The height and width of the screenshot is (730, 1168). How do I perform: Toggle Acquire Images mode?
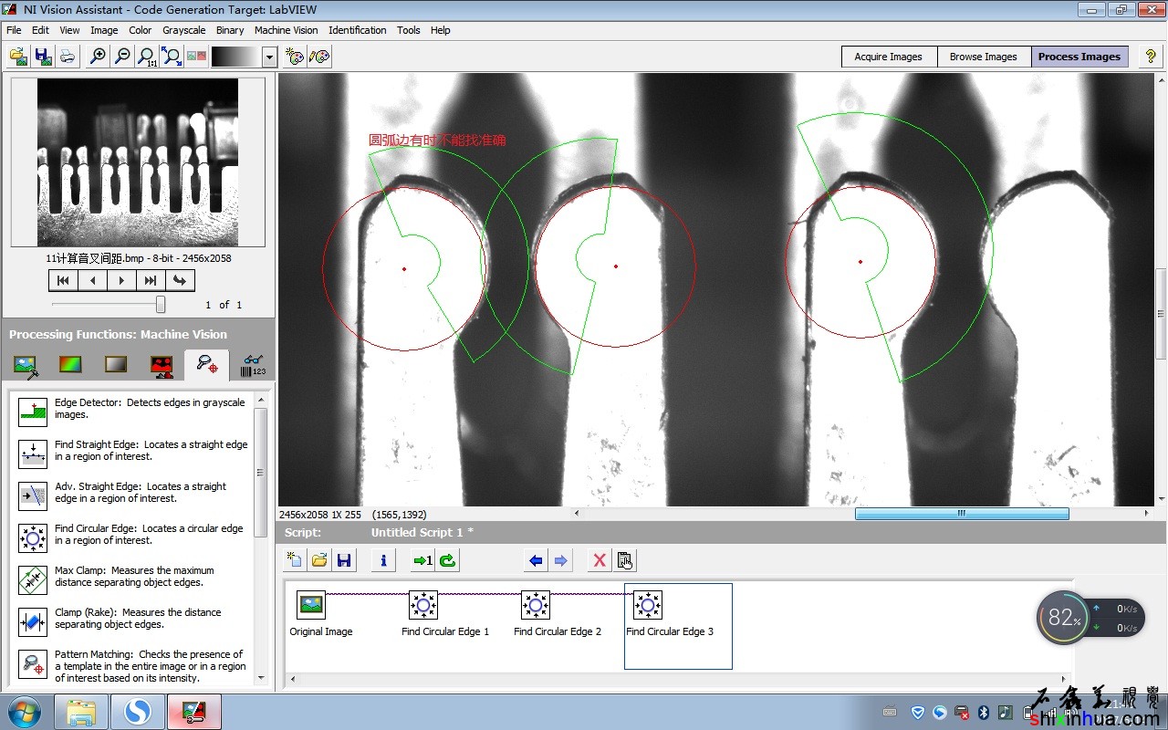coord(888,57)
